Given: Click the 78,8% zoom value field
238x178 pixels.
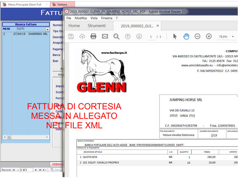Looking at the screenshot, I should coord(223,36).
